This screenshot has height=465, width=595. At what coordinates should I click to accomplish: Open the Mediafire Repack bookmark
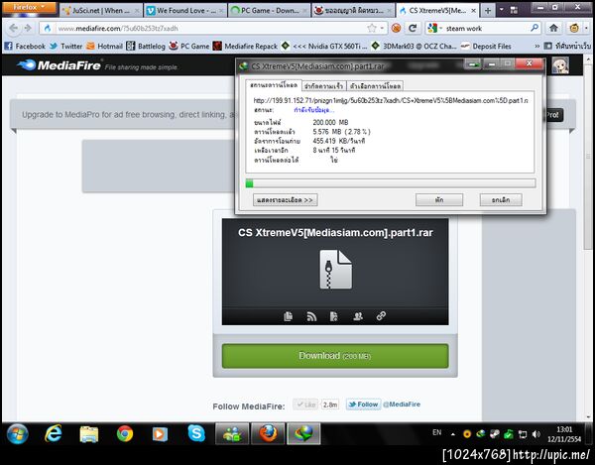pyautogui.click(x=245, y=47)
